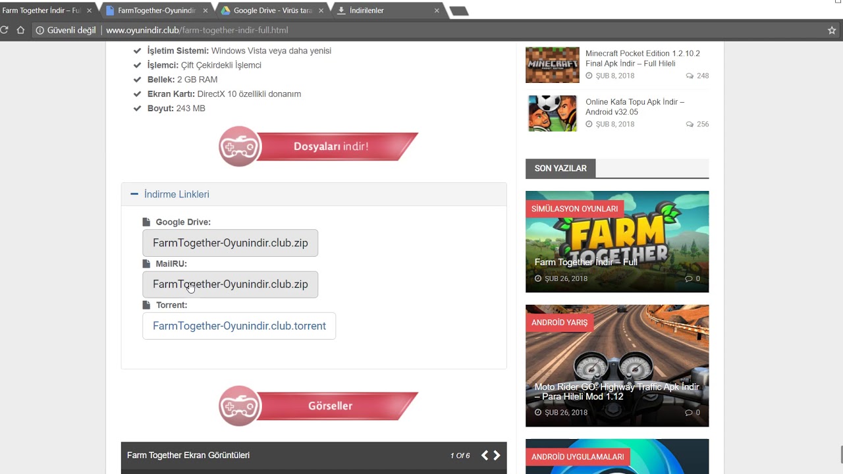Screen dimensions: 843x474
Task: Close the Google Drive tab
Action: pyautogui.click(x=321, y=11)
